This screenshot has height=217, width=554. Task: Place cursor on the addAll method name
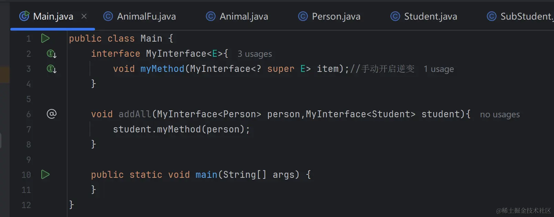pos(135,114)
